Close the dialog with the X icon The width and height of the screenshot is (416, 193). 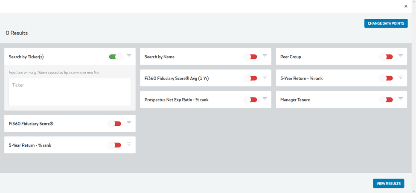pos(406,6)
